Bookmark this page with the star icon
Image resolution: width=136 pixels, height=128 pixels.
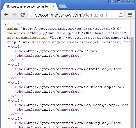click(121, 15)
